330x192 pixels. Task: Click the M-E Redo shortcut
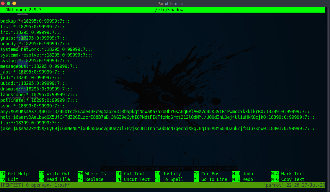click(x=243, y=179)
